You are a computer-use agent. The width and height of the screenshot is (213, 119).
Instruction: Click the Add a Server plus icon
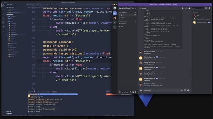pos(115,22)
